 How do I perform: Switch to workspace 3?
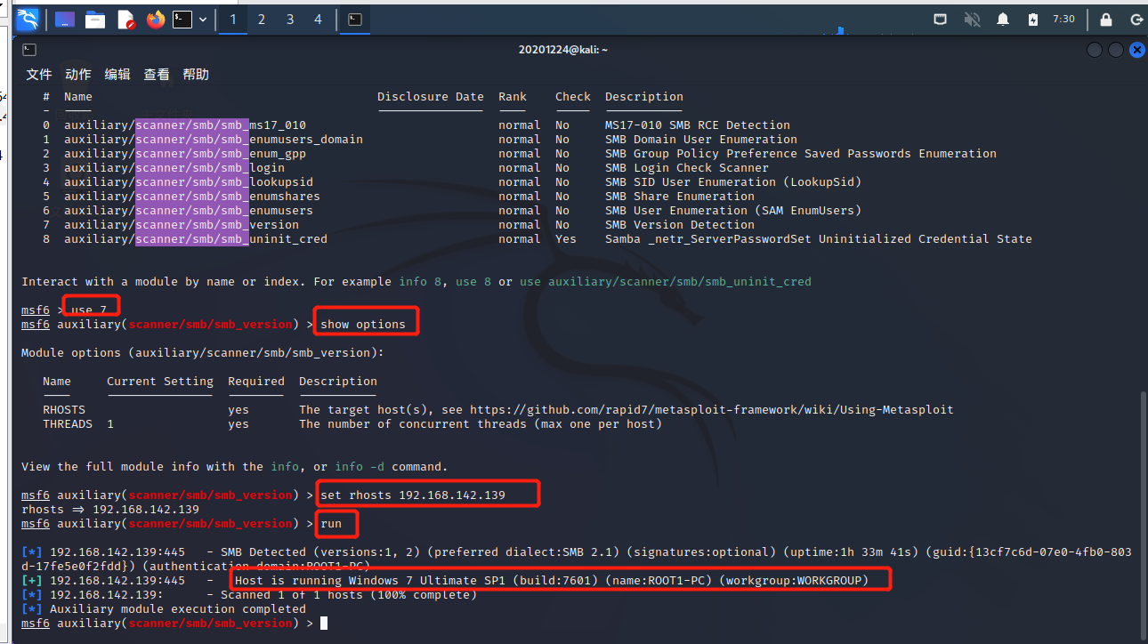click(290, 19)
